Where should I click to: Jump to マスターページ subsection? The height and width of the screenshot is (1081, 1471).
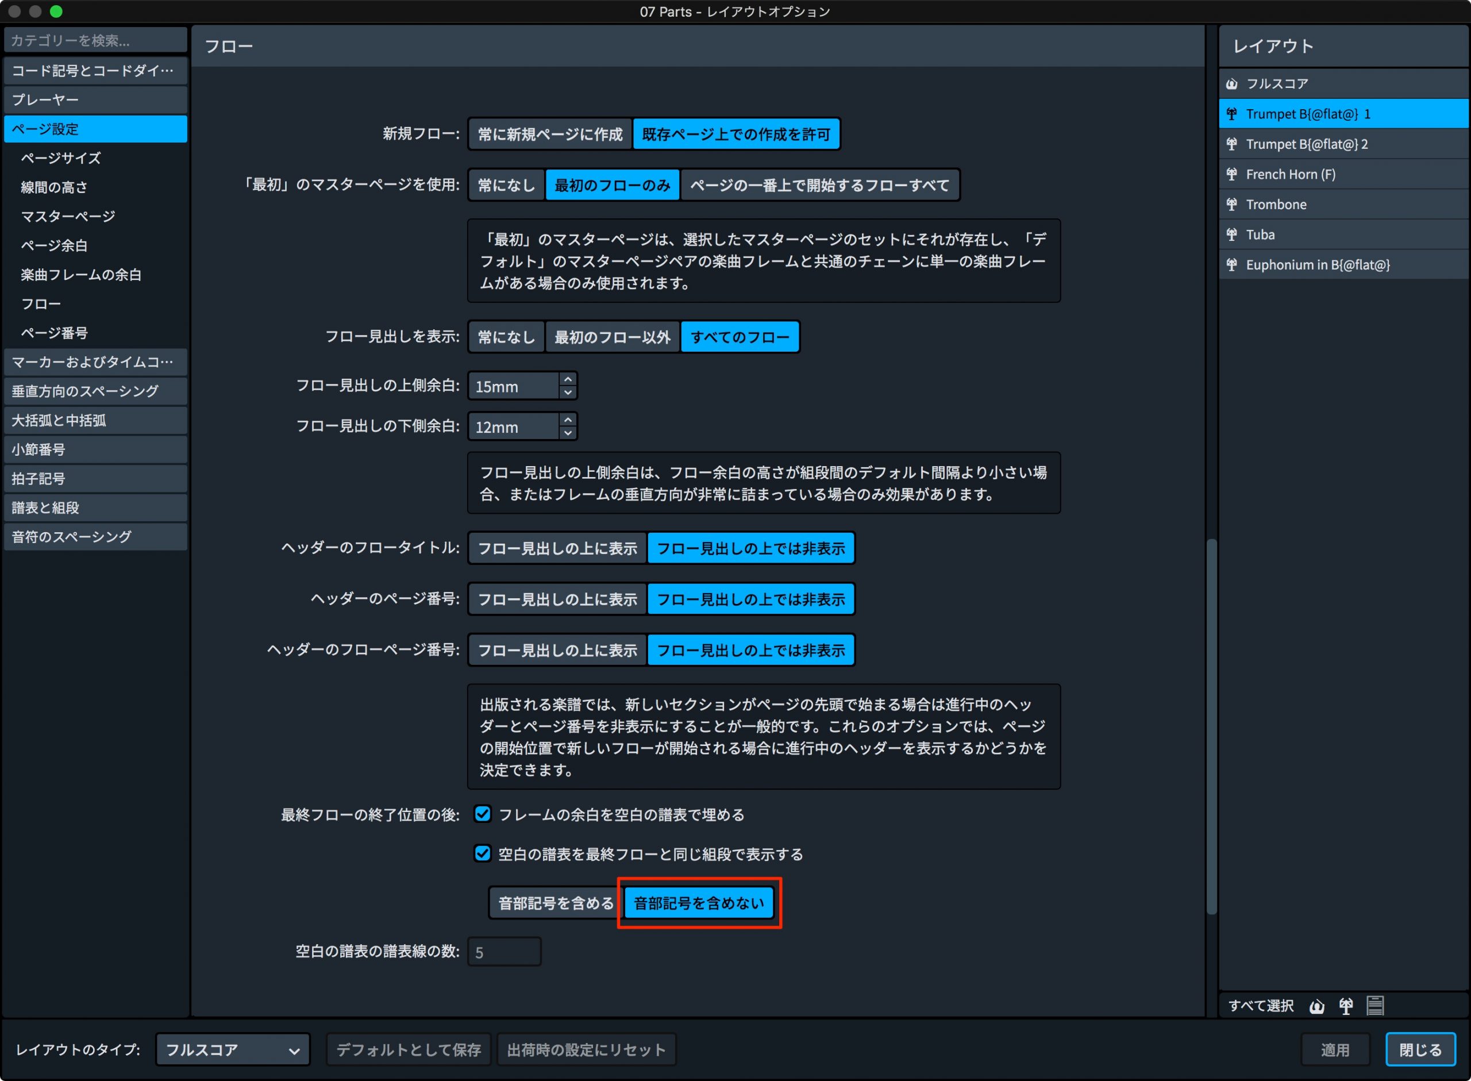68,216
